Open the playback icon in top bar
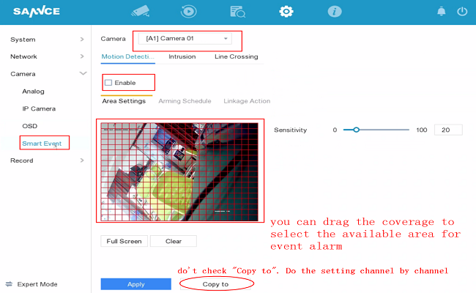This screenshot has height=293, width=476. 188,12
